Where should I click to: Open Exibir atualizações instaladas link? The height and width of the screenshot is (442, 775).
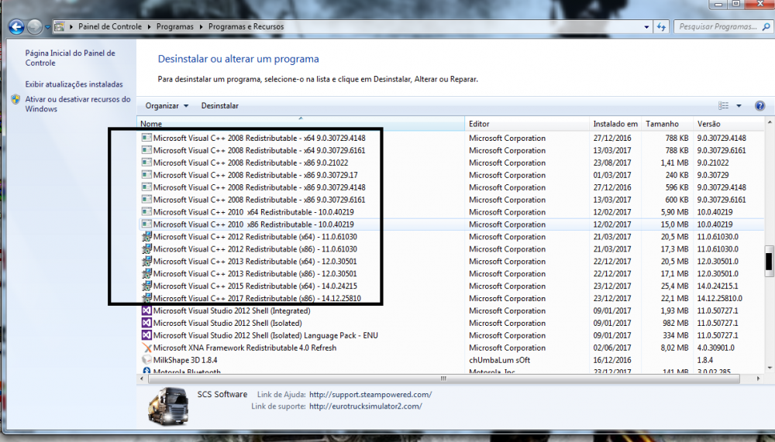[74, 84]
